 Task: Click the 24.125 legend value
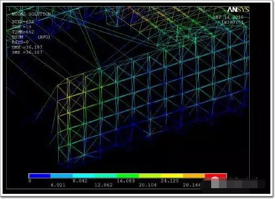[170, 181]
